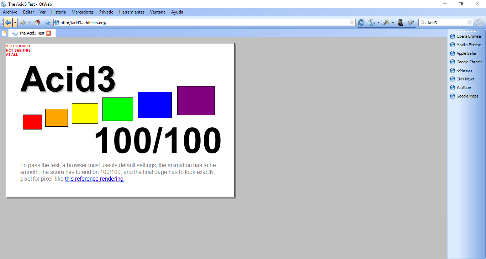Toggle private browsing spy icon

point(401,22)
